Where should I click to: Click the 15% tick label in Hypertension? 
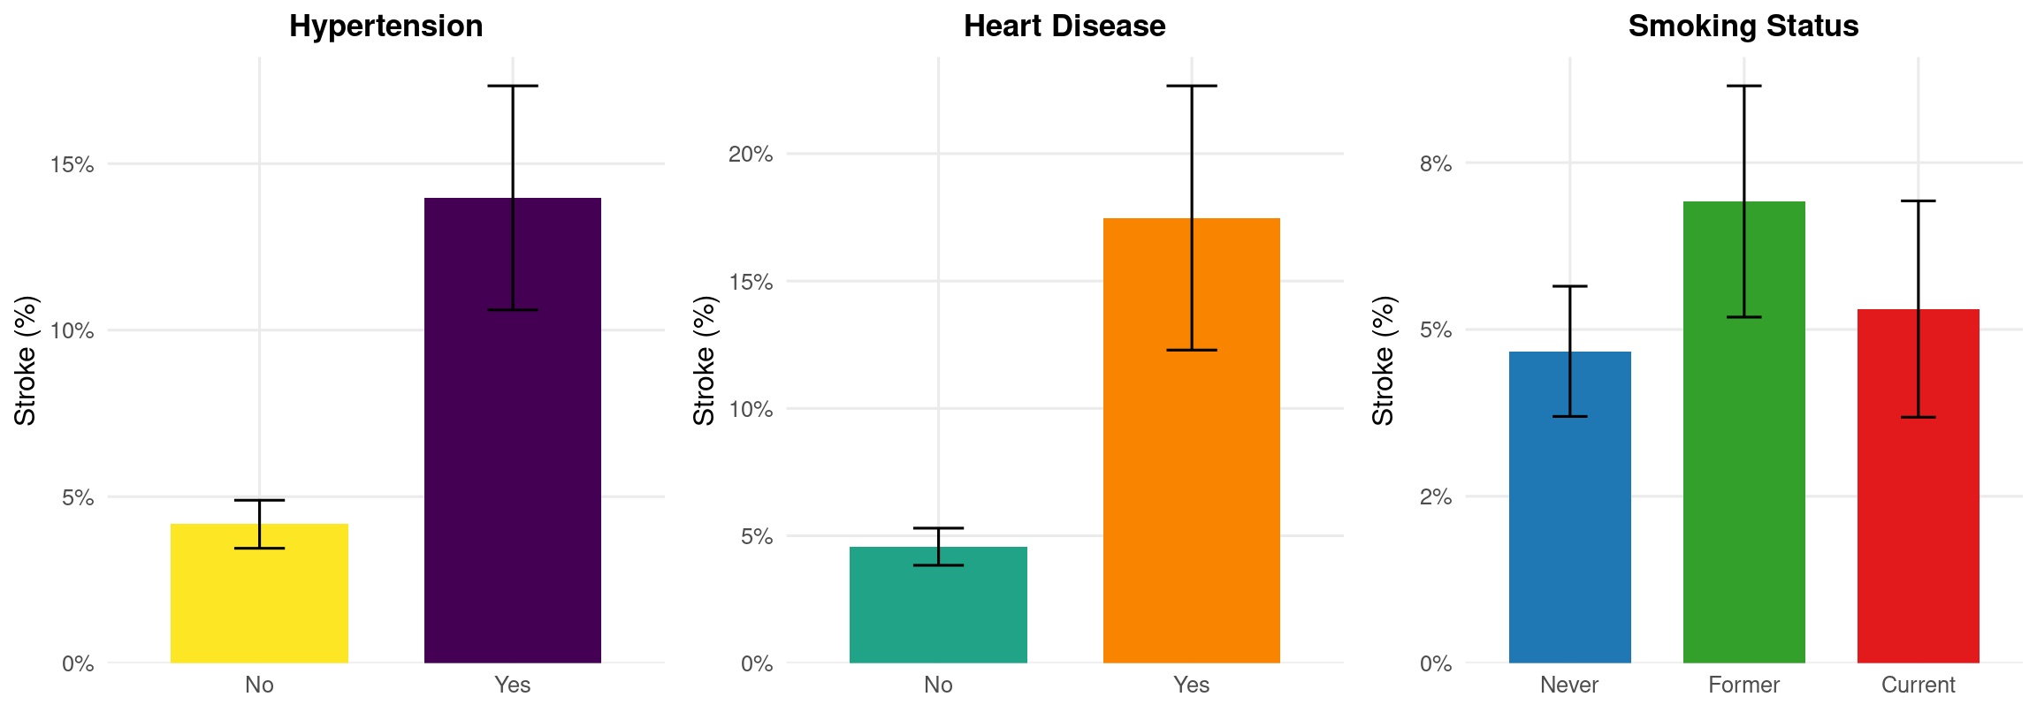pos(72,164)
